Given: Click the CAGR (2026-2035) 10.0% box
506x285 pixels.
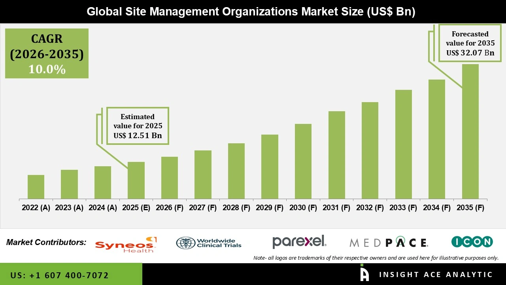Looking at the screenshot, I should pyautogui.click(x=46, y=53).
